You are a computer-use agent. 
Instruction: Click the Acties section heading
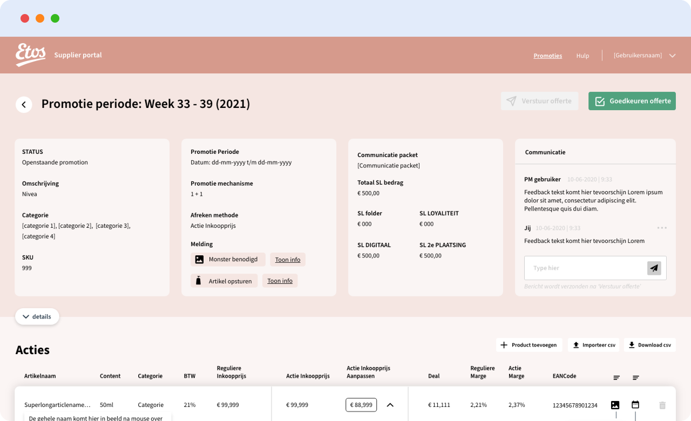point(32,350)
